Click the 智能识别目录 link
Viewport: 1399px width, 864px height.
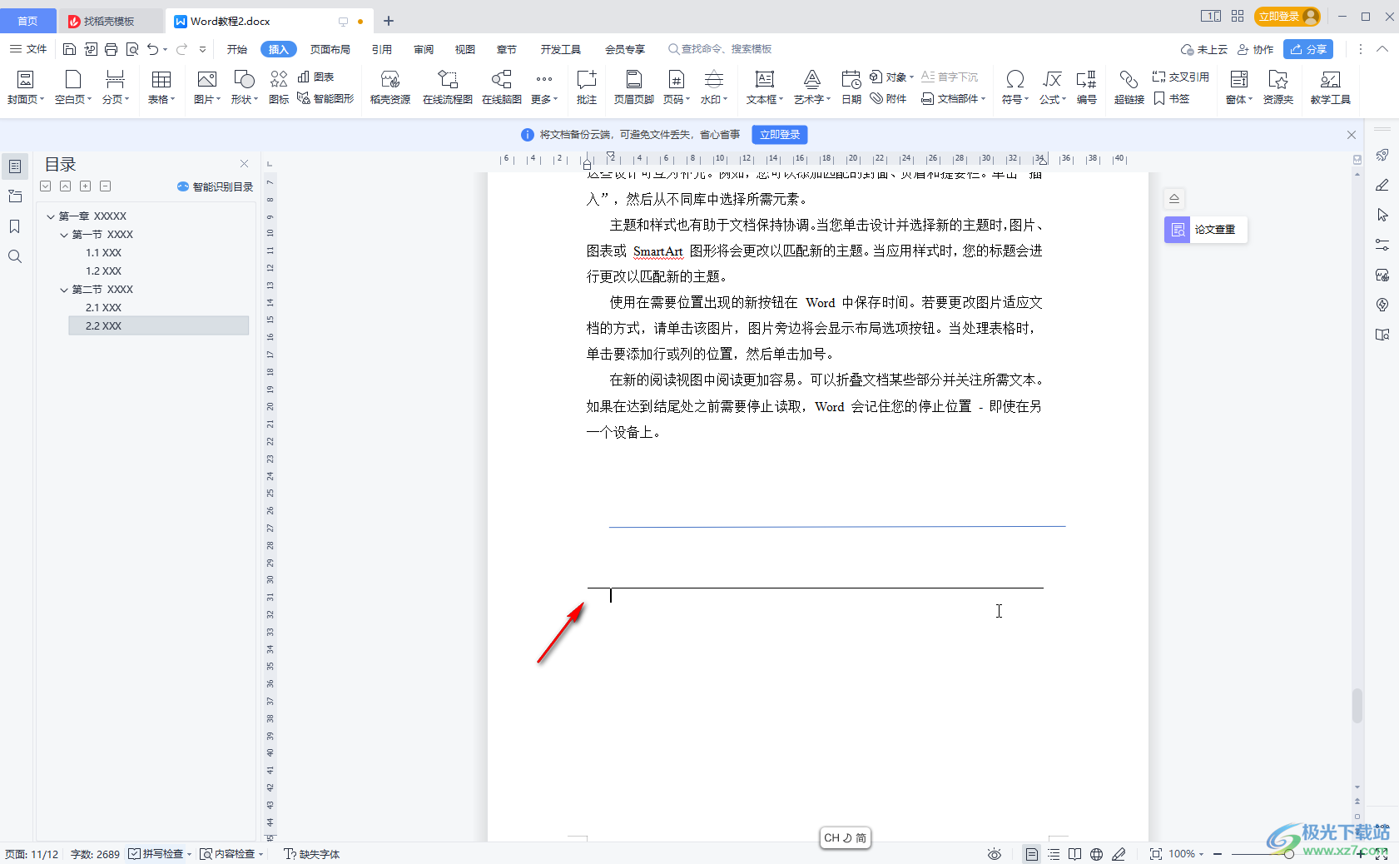tap(216, 186)
